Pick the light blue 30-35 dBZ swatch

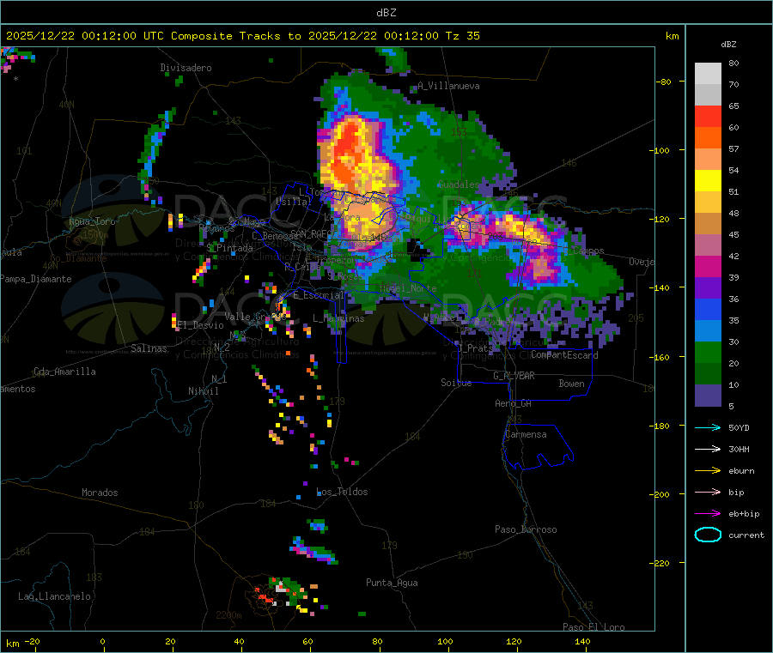[708, 331]
